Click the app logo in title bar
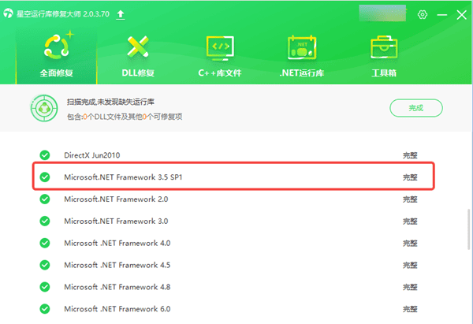 coord(8,13)
